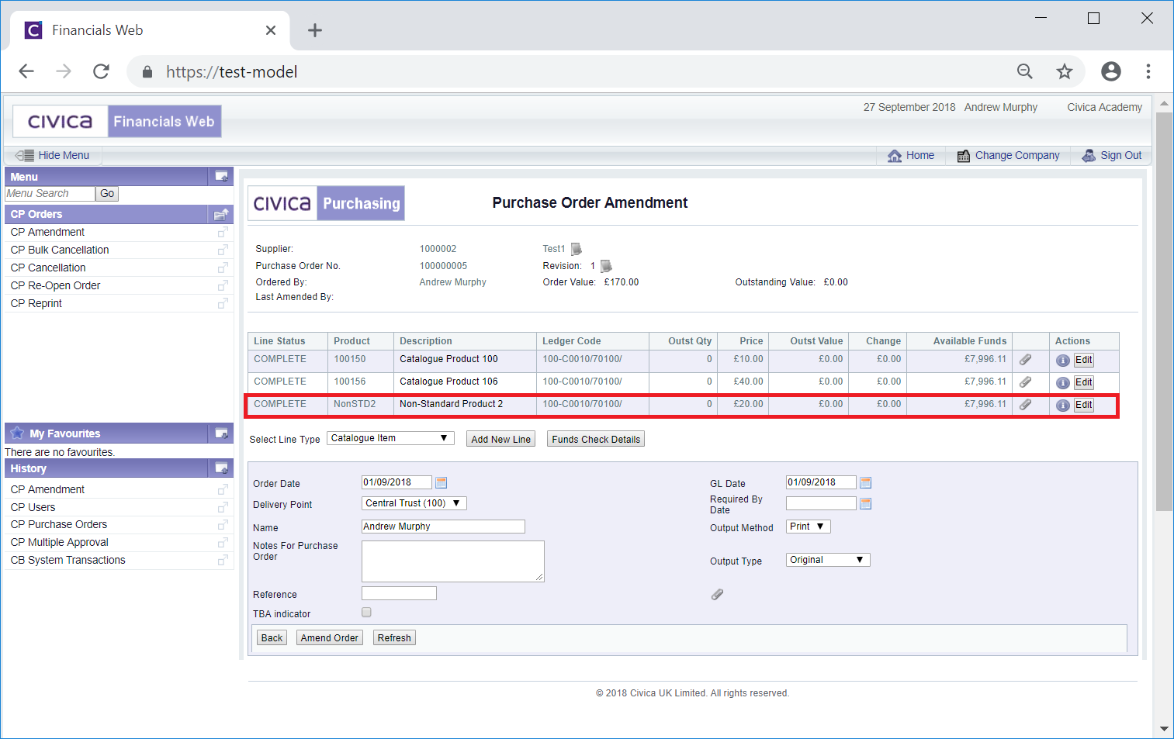Click the Sign Out person icon
This screenshot has height=739, width=1174.
click(x=1089, y=155)
